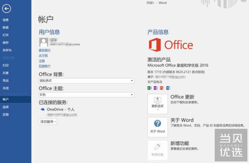Click the Office logo

pyautogui.click(x=171, y=45)
